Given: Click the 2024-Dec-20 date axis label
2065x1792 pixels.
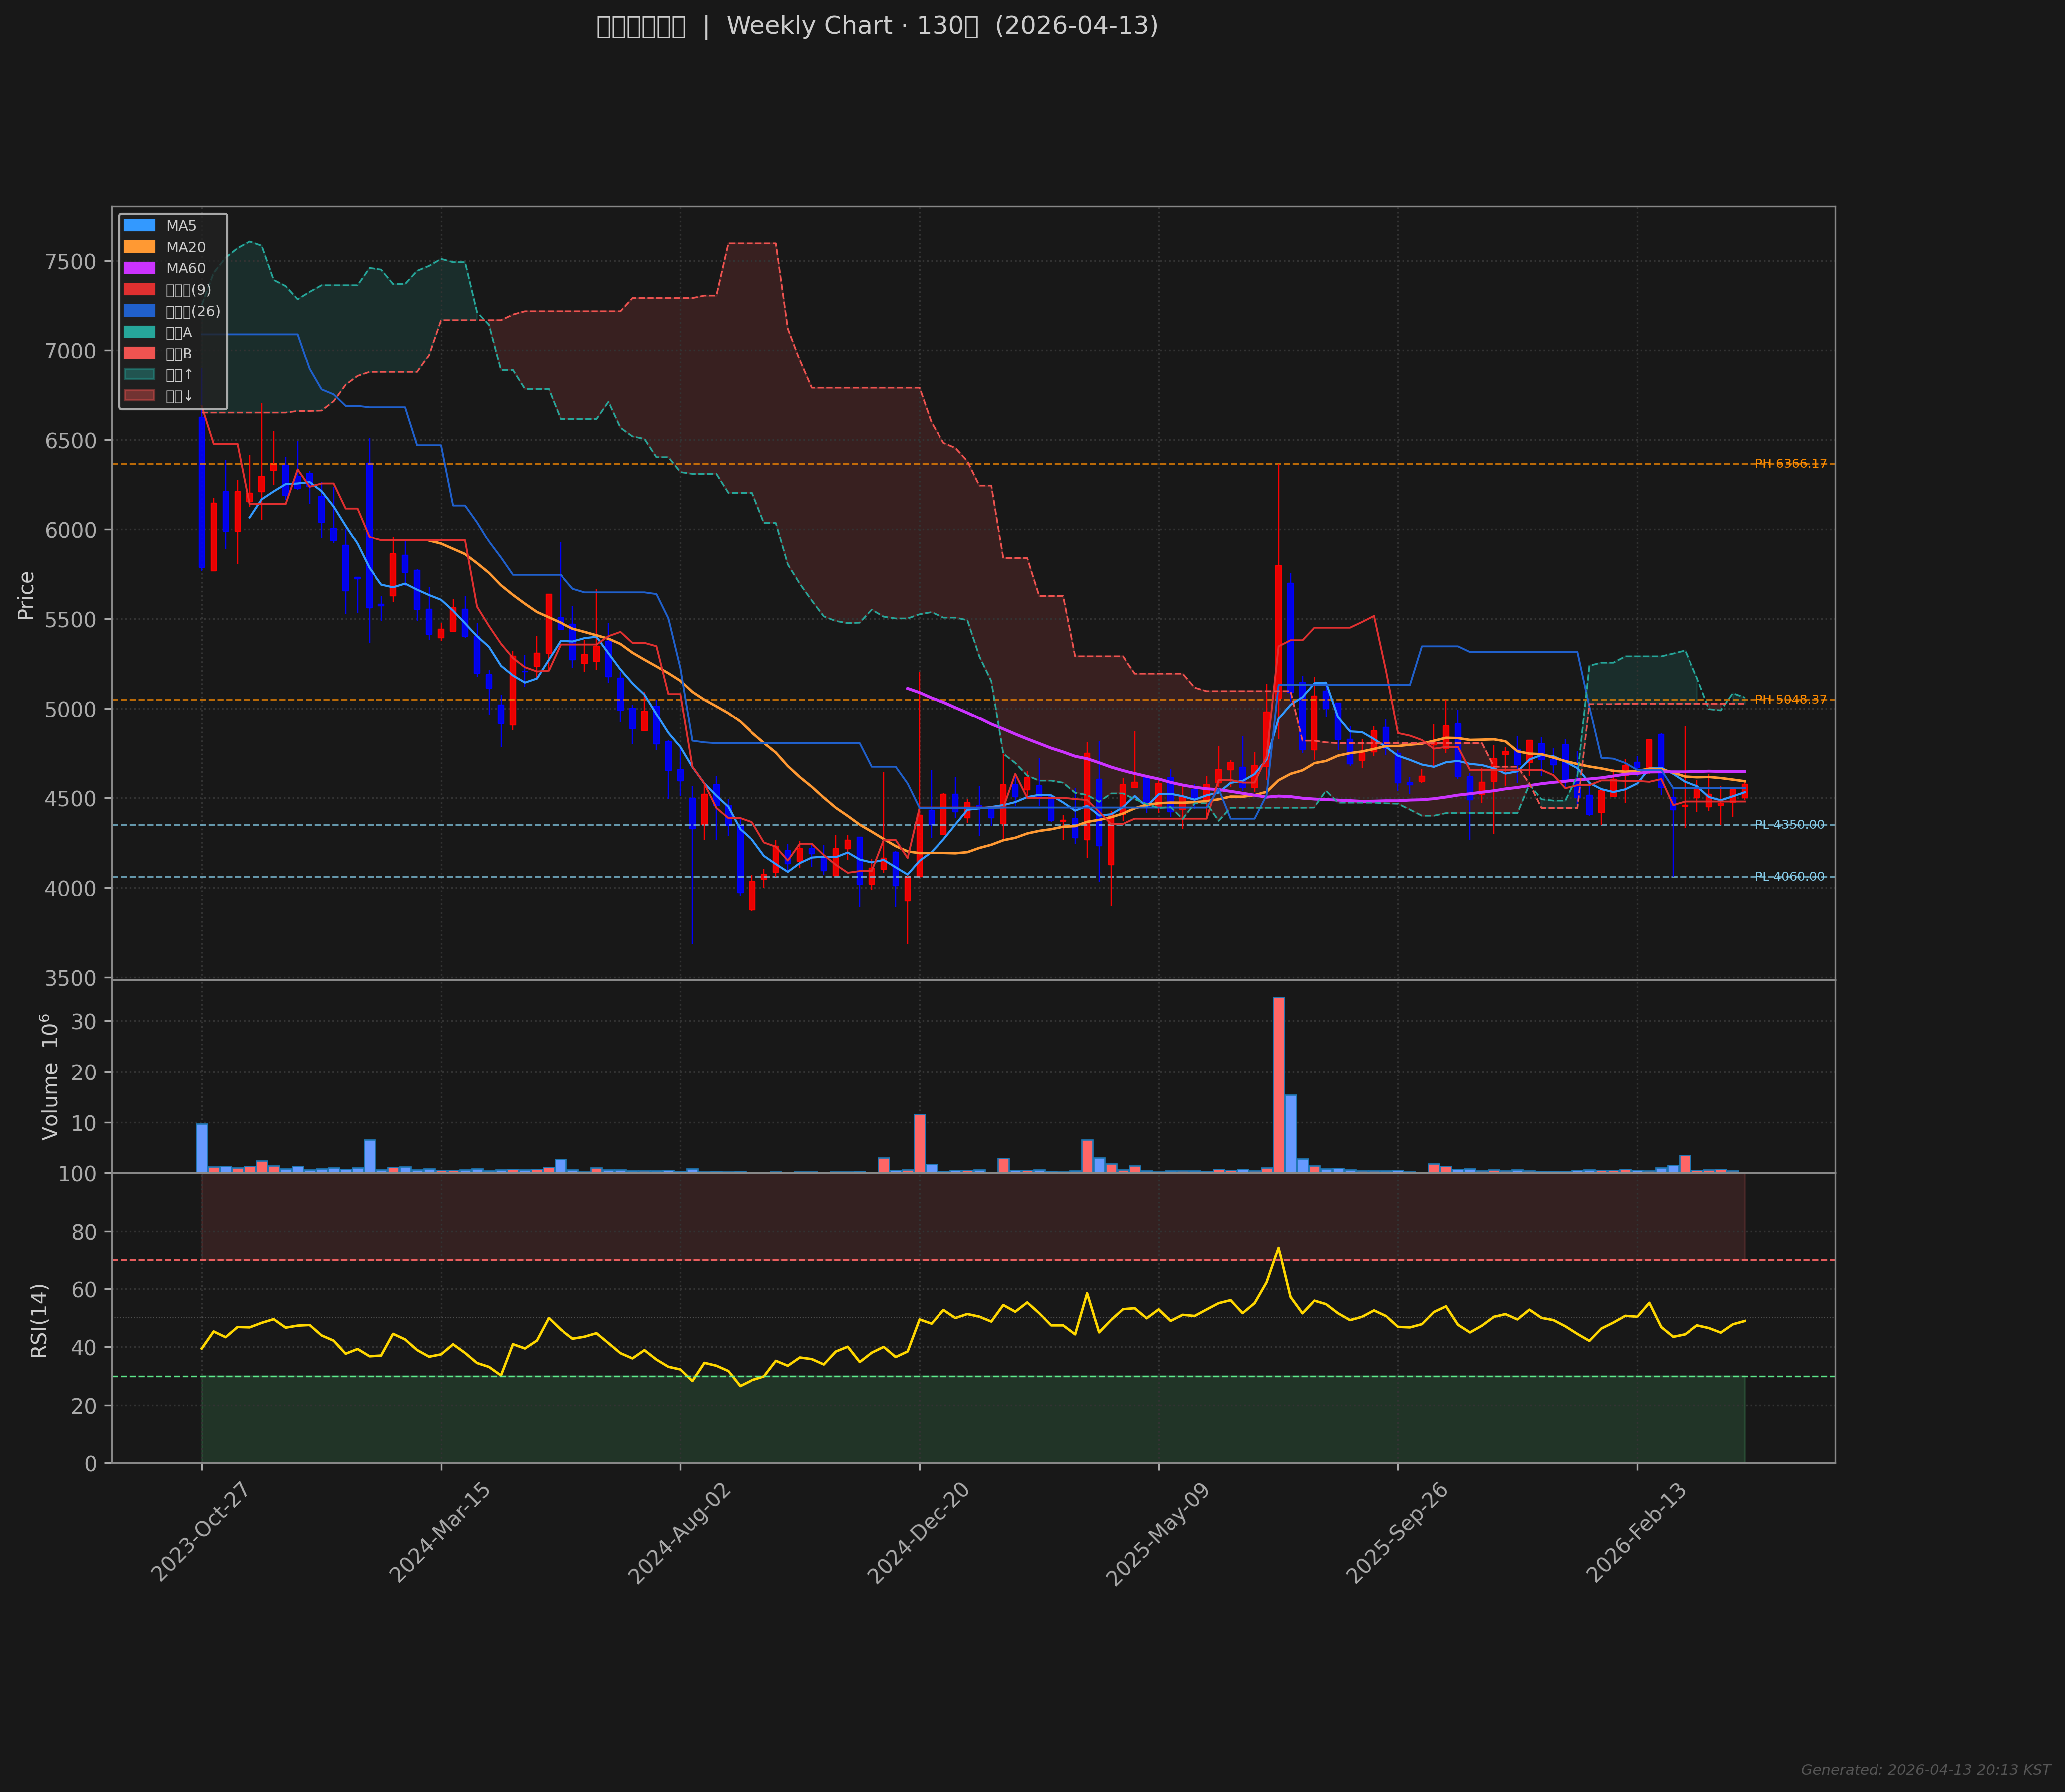Looking at the screenshot, I should click(918, 1533).
